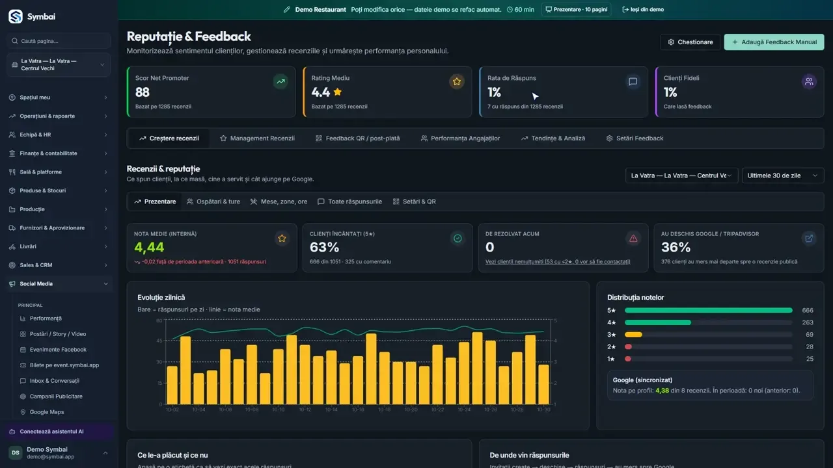Screen dimensions: 833x468
Task: Collapse the Social Media menu section
Action: [59, 284]
